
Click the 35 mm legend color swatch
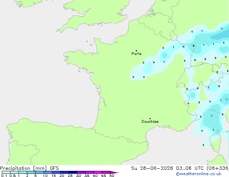point(89,172)
